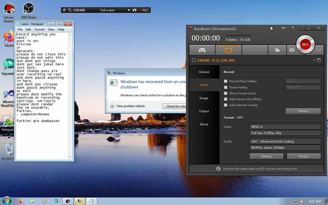This screenshot has height=205, width=328.
Task: Click the Notepad++ desktop icon
Action: tap(8, 123)
